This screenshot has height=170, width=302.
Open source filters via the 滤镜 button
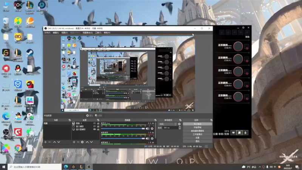coord(99,116)
